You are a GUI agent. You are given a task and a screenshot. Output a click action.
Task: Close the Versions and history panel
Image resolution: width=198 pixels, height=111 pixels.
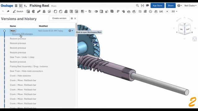click(x=75, y=18)
